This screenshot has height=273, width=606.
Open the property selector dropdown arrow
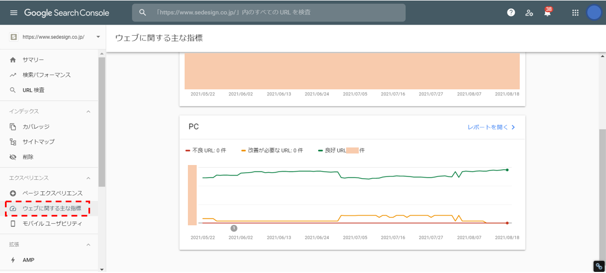click(98, 37)
